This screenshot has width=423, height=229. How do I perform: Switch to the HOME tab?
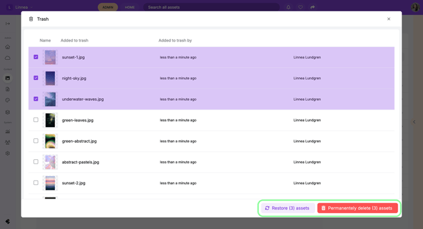[130, 8]
